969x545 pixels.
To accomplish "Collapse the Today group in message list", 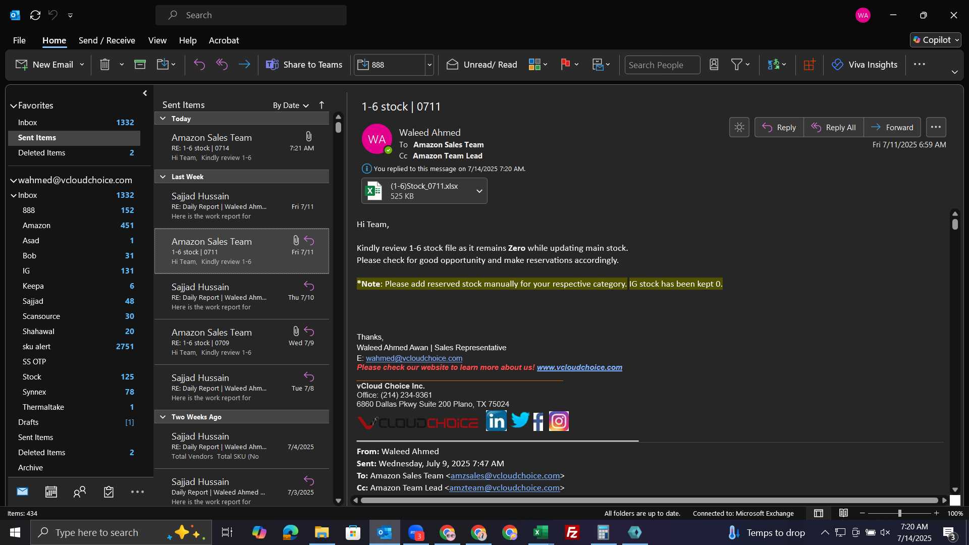I will [163, 119].
